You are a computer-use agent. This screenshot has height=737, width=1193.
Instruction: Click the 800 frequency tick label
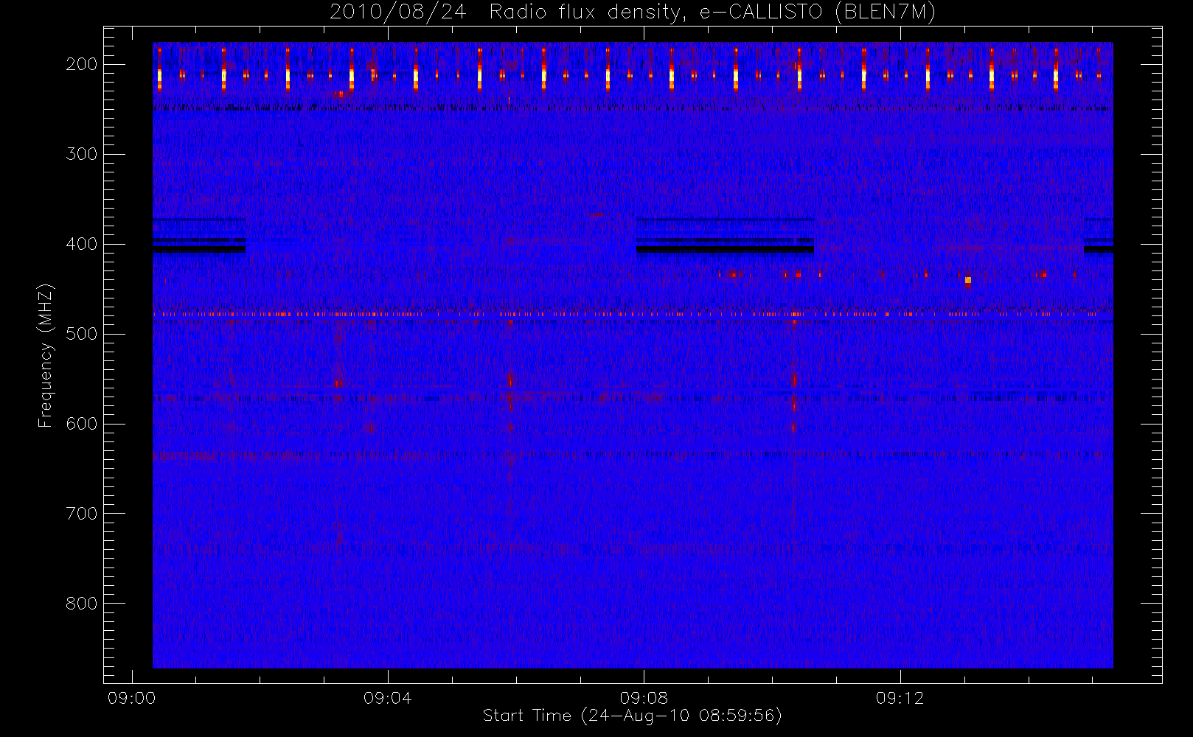click(x=81, y=604)
